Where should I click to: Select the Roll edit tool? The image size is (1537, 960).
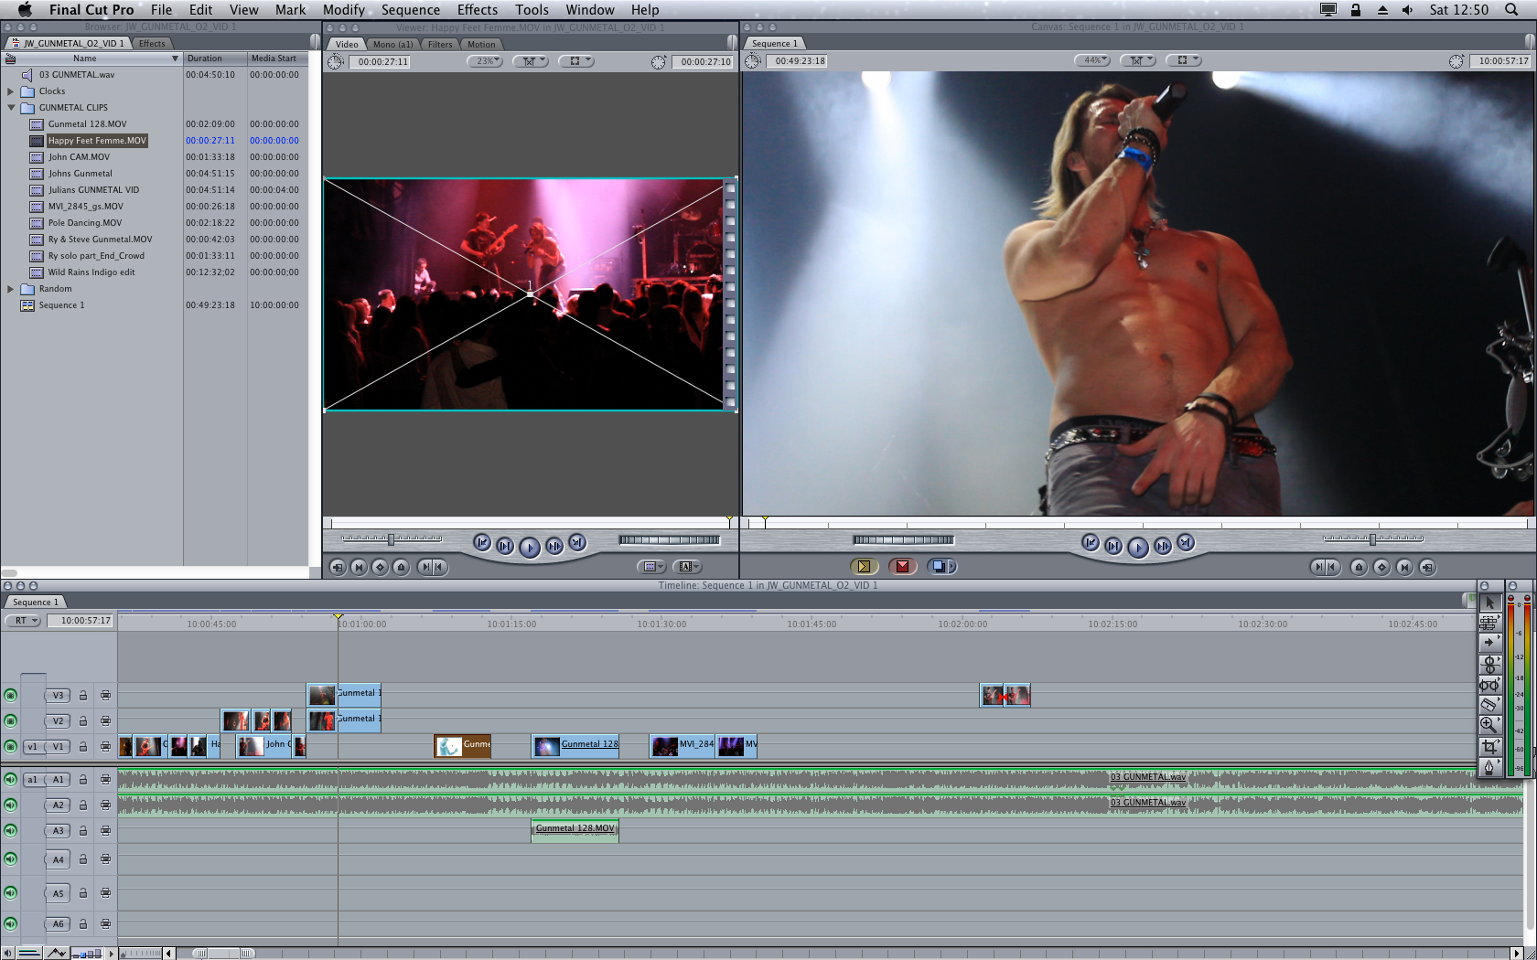[x=1489, y=664]
